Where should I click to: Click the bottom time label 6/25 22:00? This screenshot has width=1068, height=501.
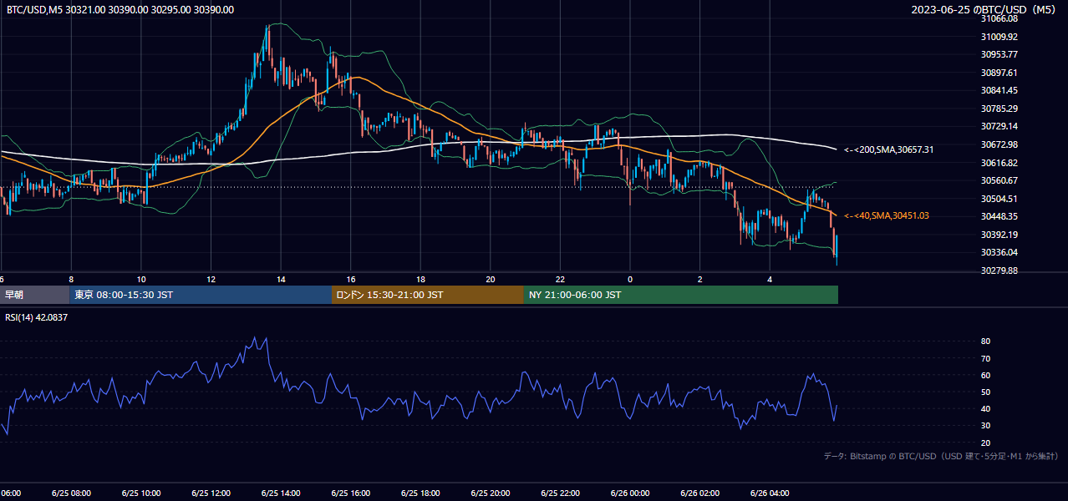(x=560, y=493)
